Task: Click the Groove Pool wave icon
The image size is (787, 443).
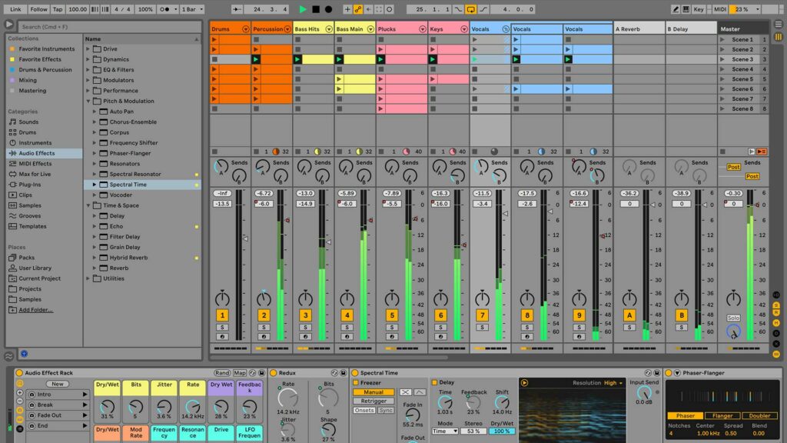Action: point(9,356)
